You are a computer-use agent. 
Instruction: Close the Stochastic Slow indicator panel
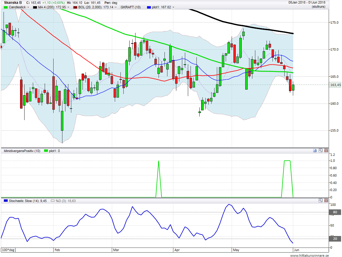coord(326,200)
